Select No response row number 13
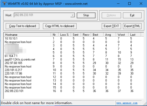This screenshot has height=106, width=147. [73, 80]
